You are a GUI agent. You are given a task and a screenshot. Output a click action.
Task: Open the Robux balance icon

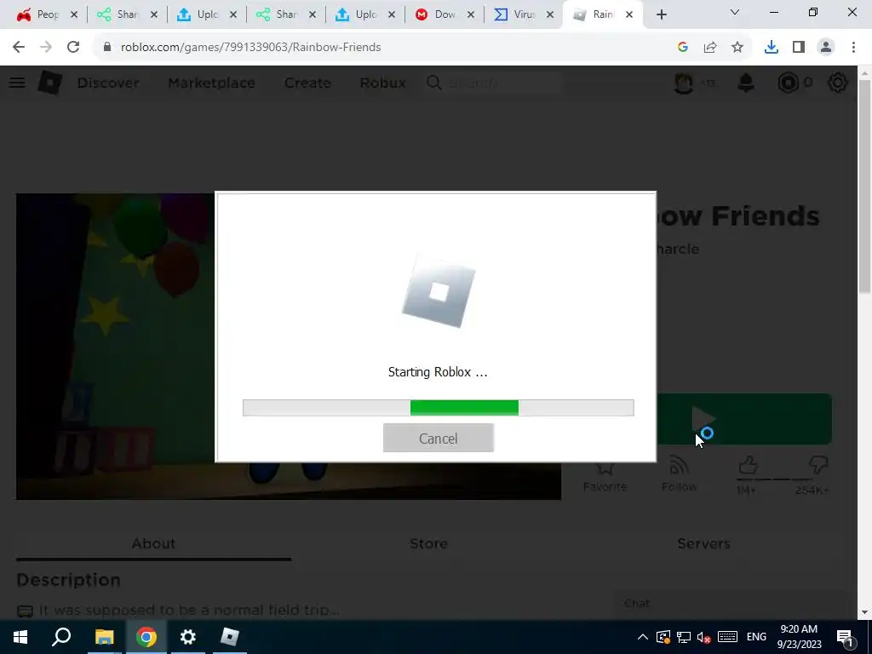click(x=788, y=83)
